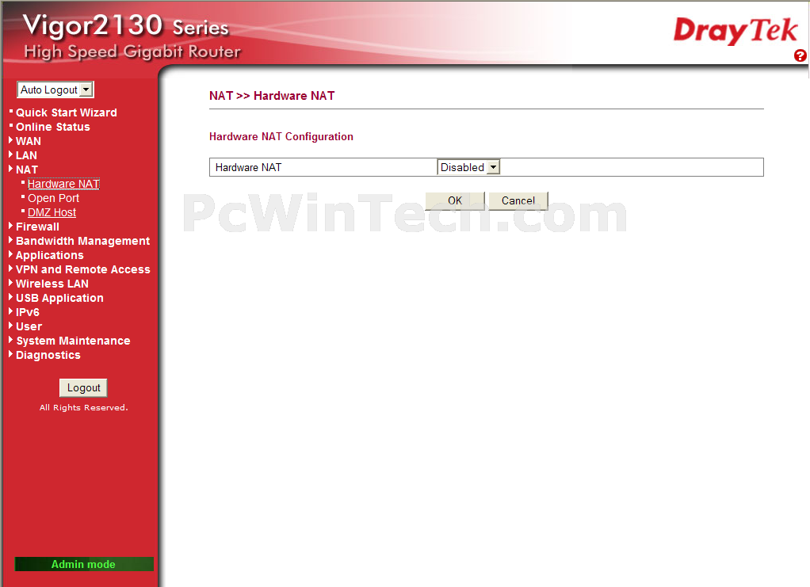The width and height of the screenshot is (810, 587).
Task: Click the 'Hardware NAT' row label
Action: 249,167
